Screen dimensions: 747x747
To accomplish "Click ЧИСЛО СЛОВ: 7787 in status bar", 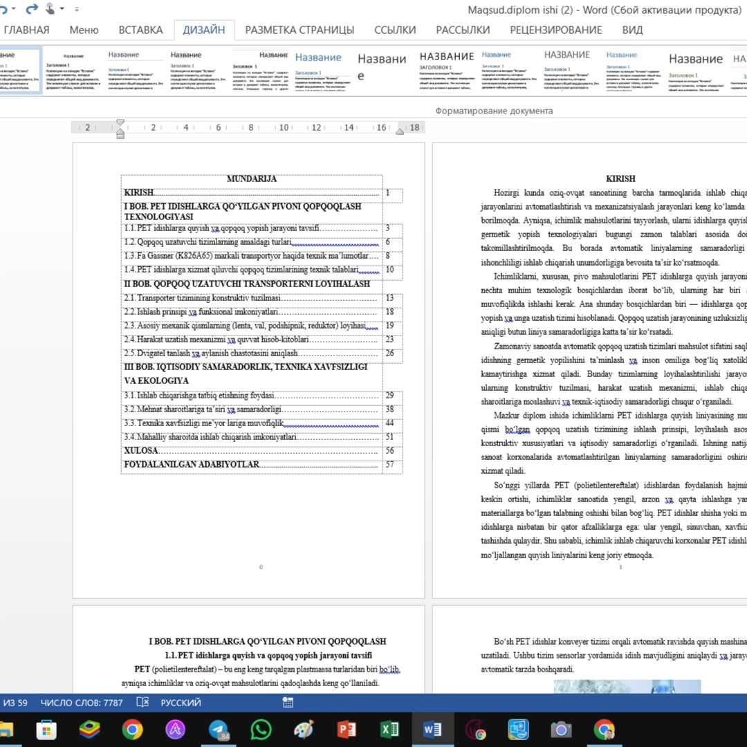I will [x=82, y=702].
